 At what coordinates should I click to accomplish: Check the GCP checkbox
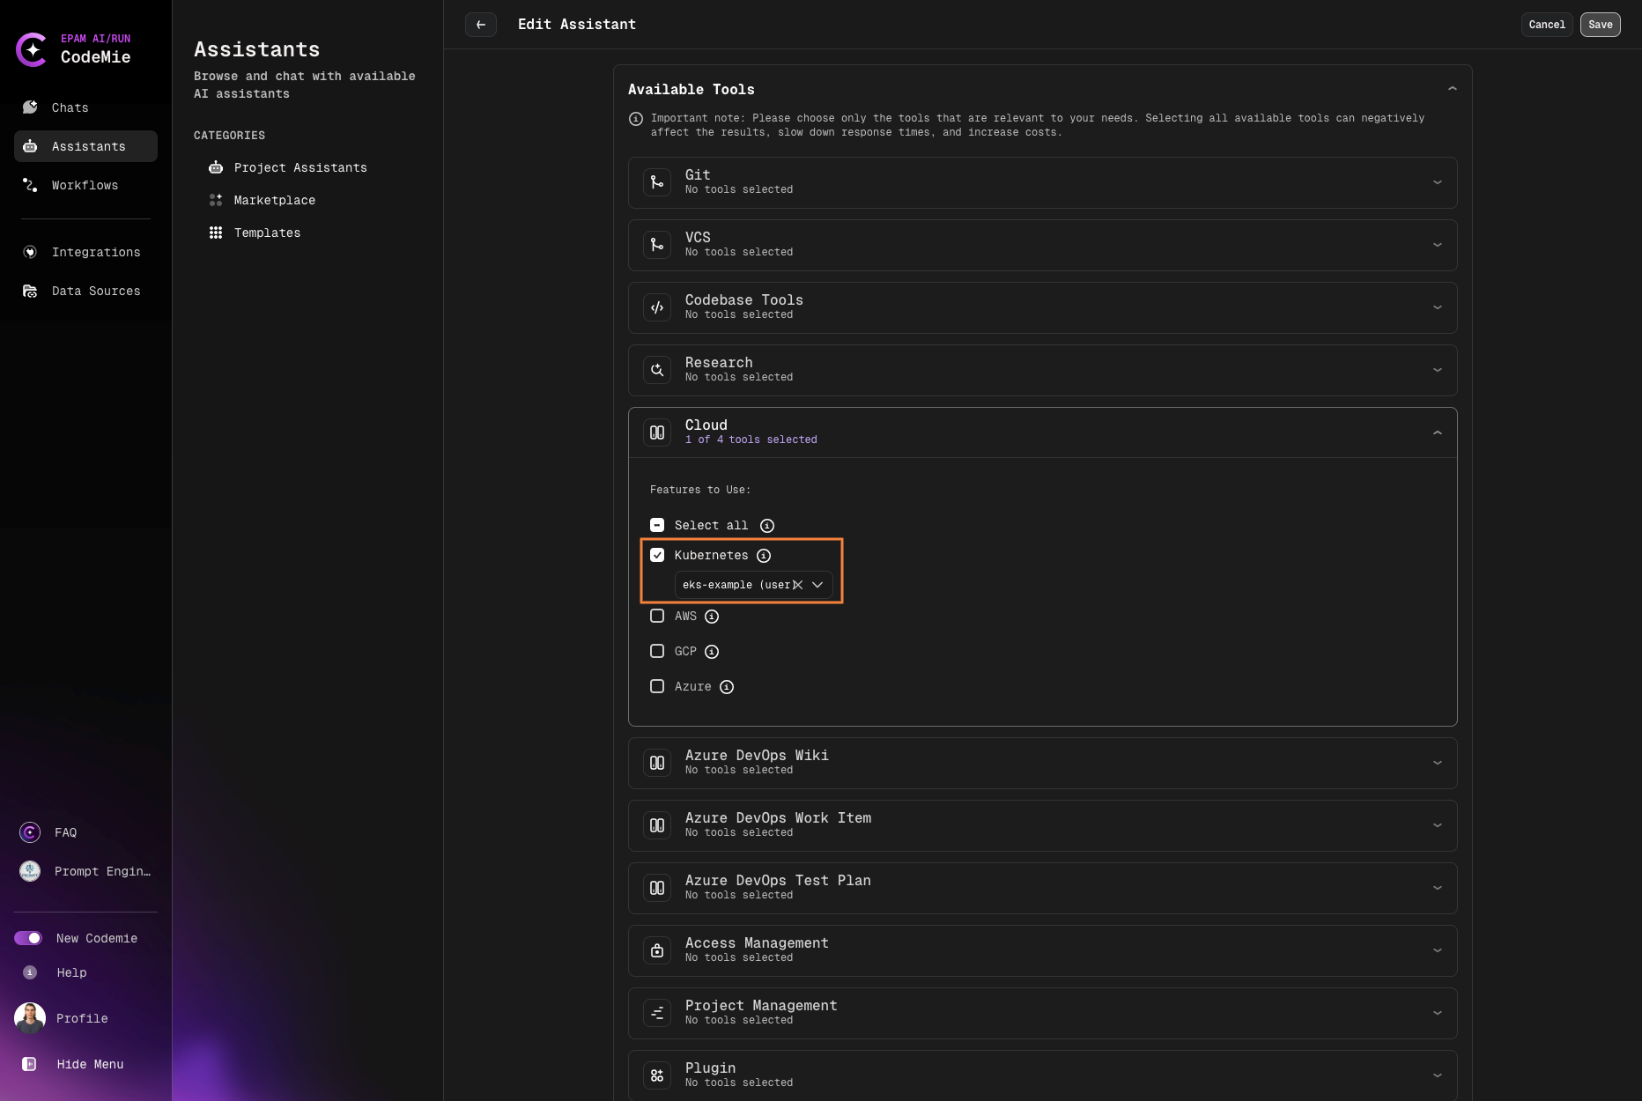(x=657, y=651)
